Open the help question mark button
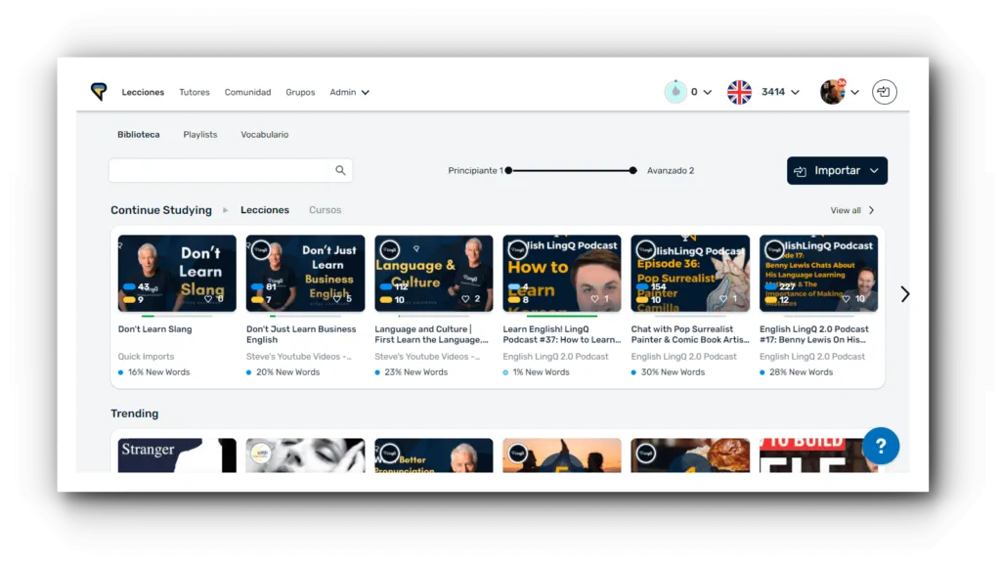 pyautogui.click(x=881, y=447)
